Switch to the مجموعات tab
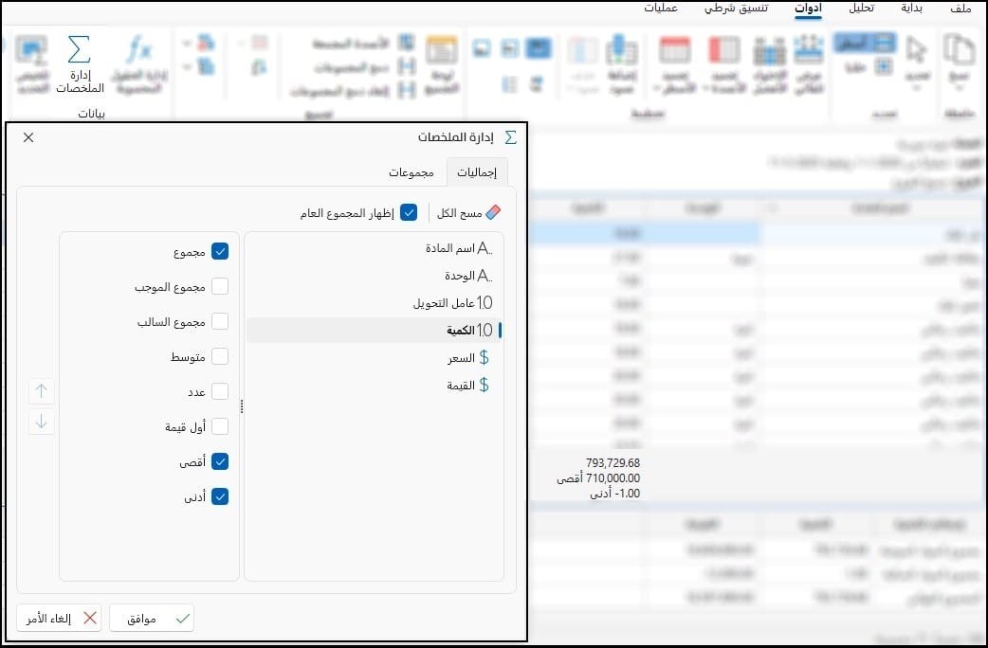 tap(412, 172)
